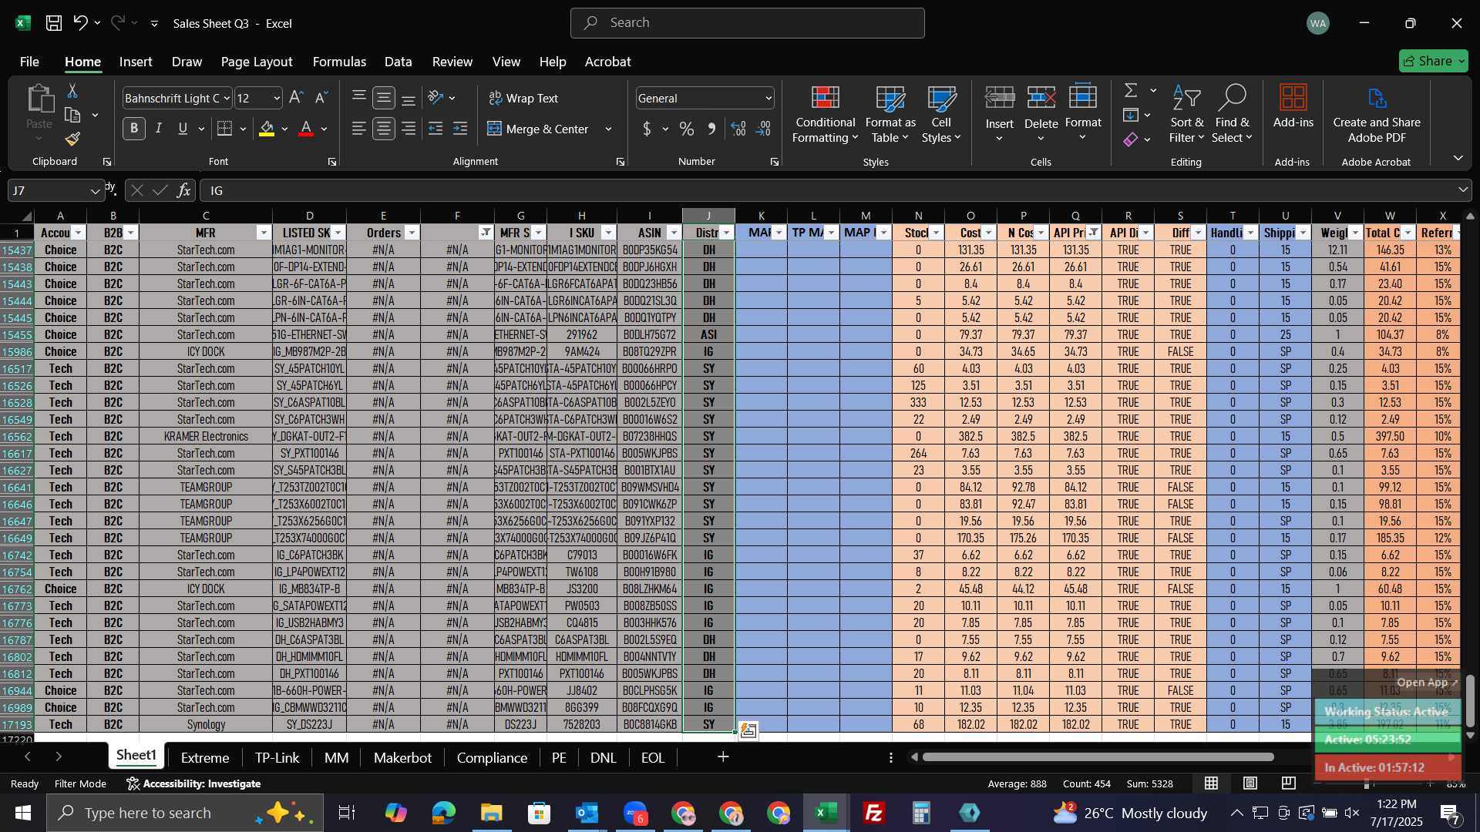The width and height of the screenshot is (1480, 832).
Task: Click the Copy icon in Clipboard group
Action: click(x=72, y=116)
